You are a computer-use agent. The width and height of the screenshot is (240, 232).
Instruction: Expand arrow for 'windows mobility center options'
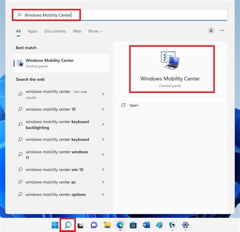click(103, 195)
